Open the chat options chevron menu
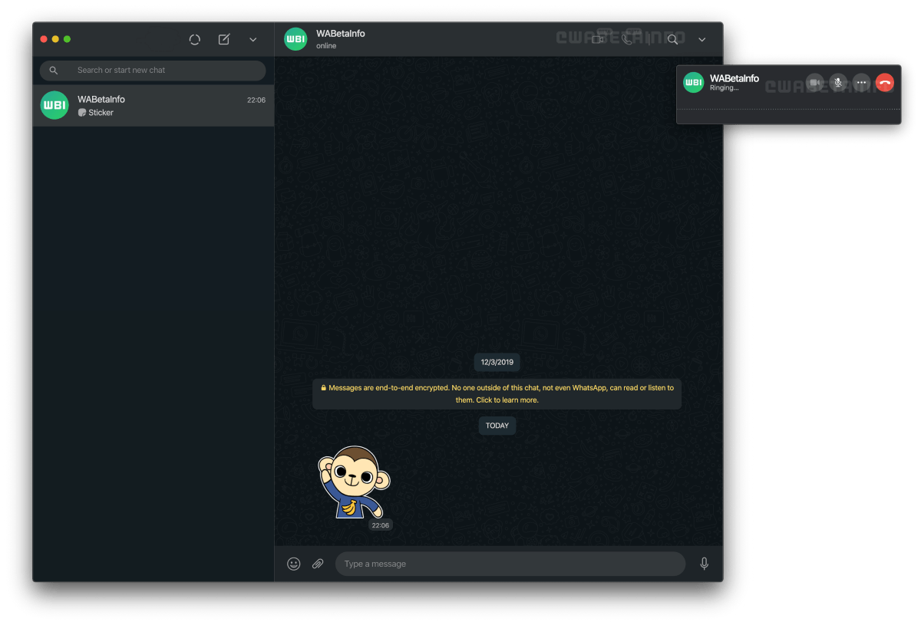Image resolution: width=921 pixels, height=625 pixels. click(702, 40)
